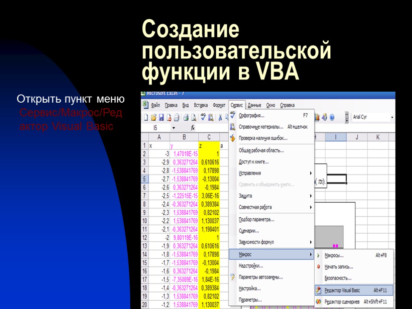
Task: Open the Правка menu
Action: [x=171, y=105]
